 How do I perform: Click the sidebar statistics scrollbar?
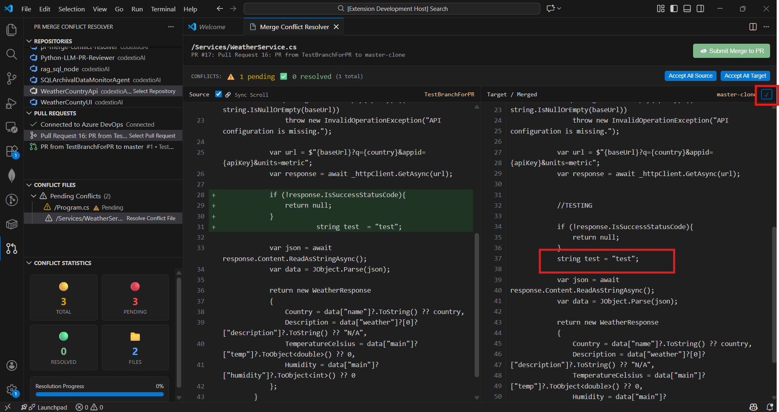[x=179, y=332]
